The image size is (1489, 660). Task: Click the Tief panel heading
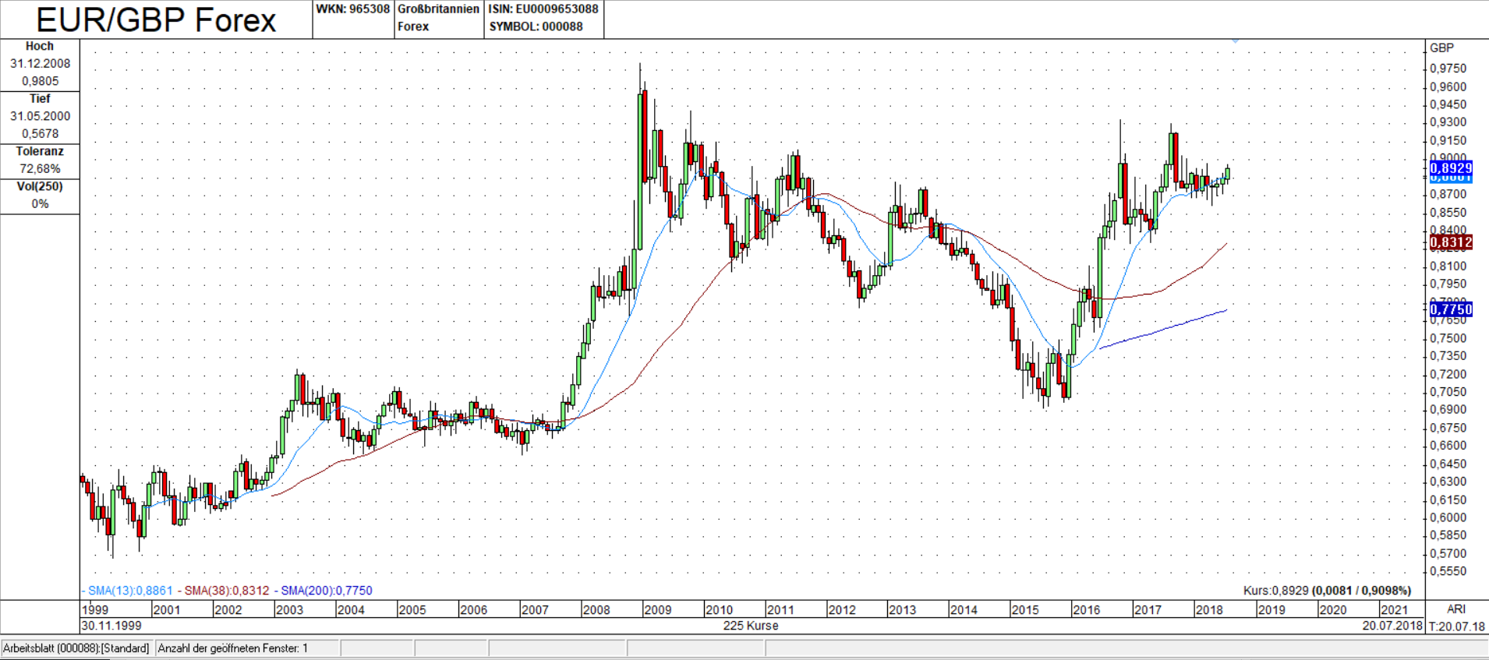(40, 99)
